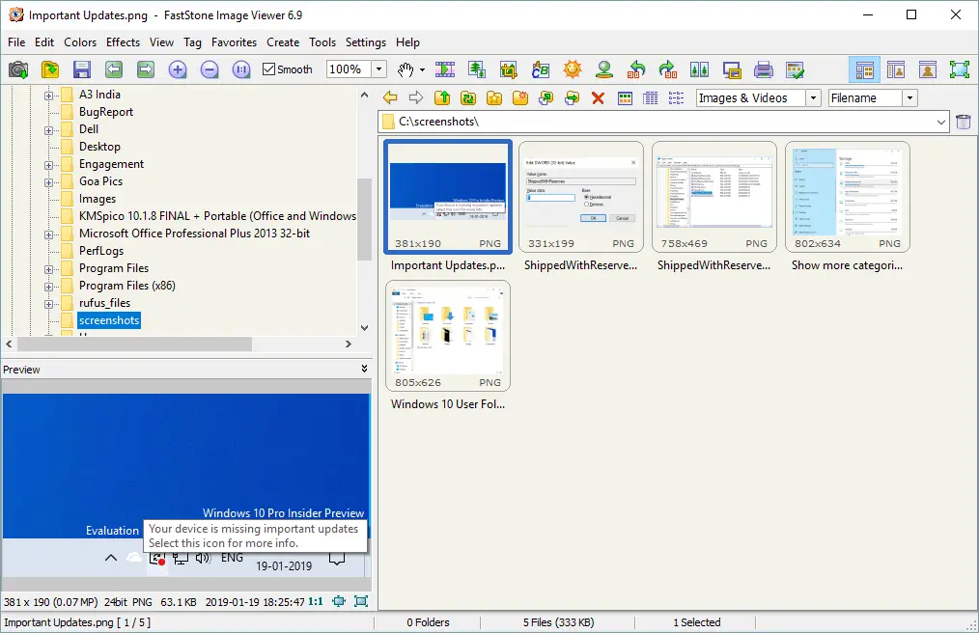Click the Print printer icon

tap(764, 69)
